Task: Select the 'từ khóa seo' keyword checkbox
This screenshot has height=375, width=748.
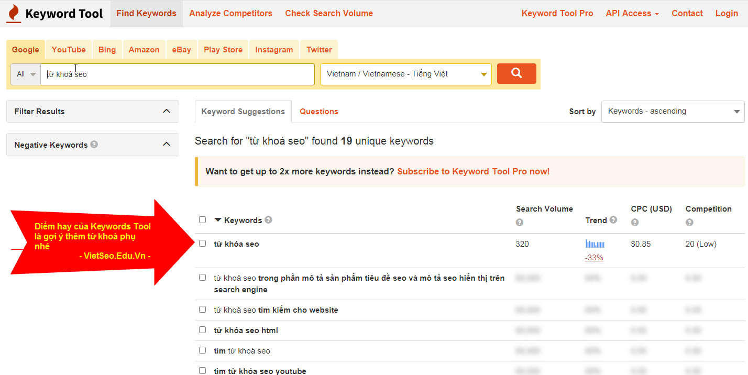Action: point(202,243)
